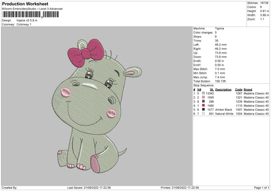Click the Natural White thread swatch
This screenshot has width=271, height=191.
(x=203, y=114)
